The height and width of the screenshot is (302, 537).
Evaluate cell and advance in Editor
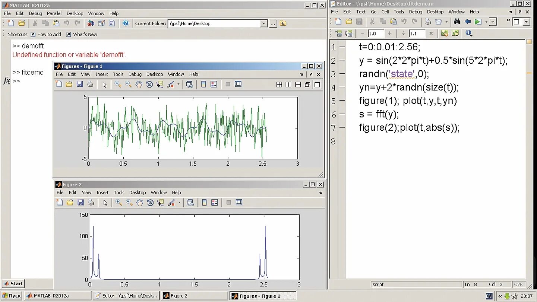point(349,34)
